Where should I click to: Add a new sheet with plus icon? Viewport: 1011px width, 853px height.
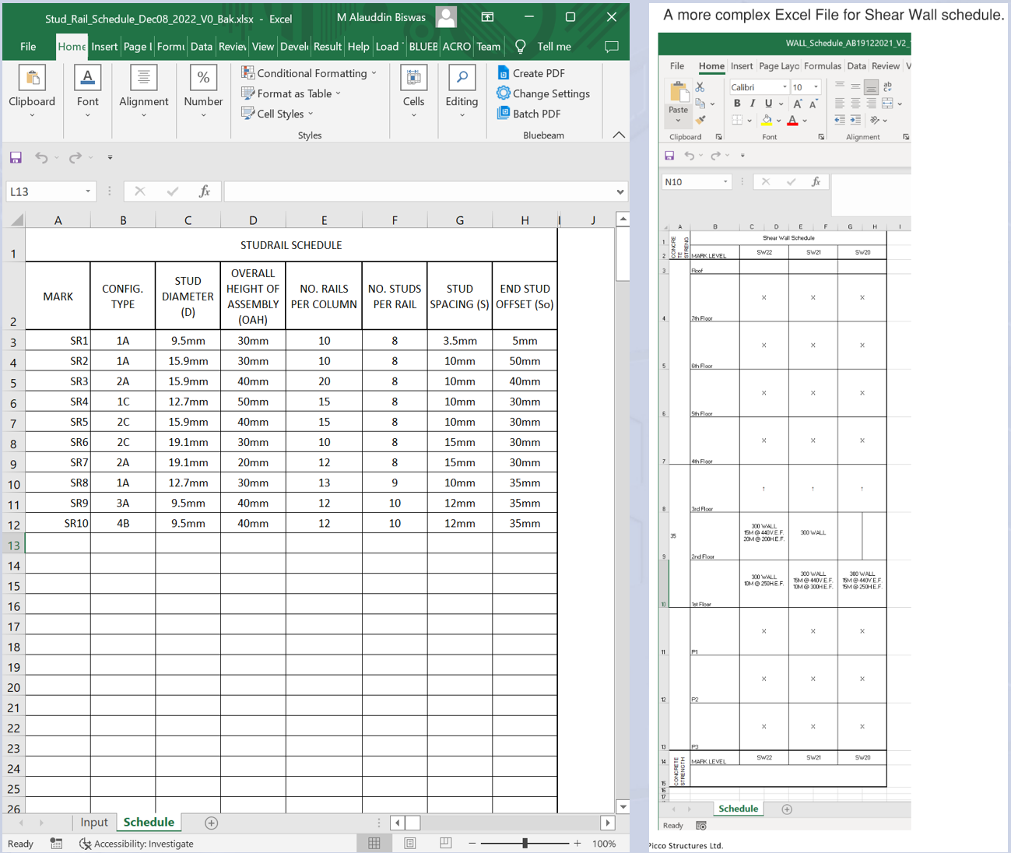(x=211, y=823)
